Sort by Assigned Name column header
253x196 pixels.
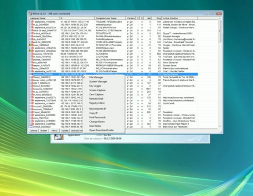pyautogui.click(x=44, y=18)
